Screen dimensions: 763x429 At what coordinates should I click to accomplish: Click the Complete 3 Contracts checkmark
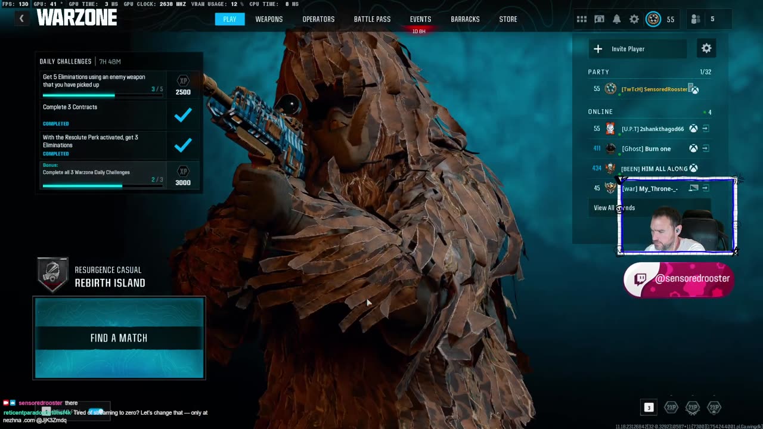click(x=183, y=115)
